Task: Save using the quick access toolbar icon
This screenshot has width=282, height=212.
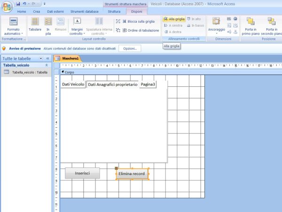Action: click(18, 4)
